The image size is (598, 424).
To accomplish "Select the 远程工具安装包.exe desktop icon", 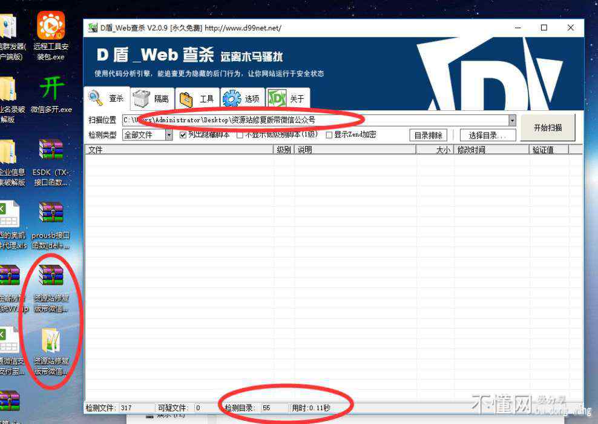I will click(51, 36).
